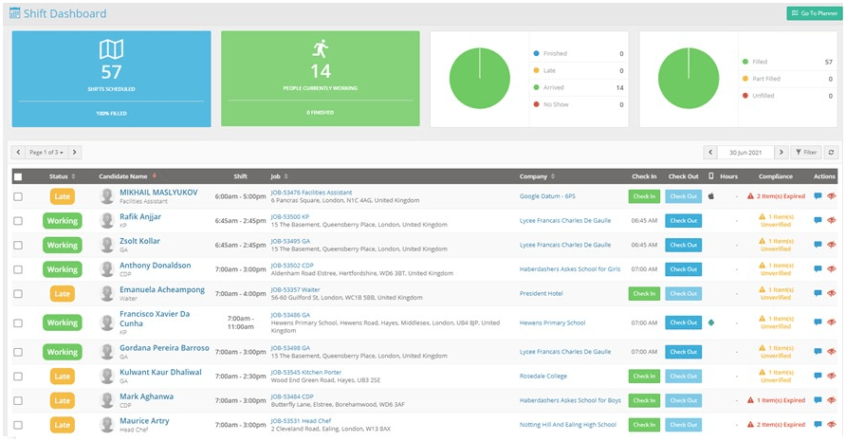
Task: Sort by Candidate Name column
Action: point(128,175)
